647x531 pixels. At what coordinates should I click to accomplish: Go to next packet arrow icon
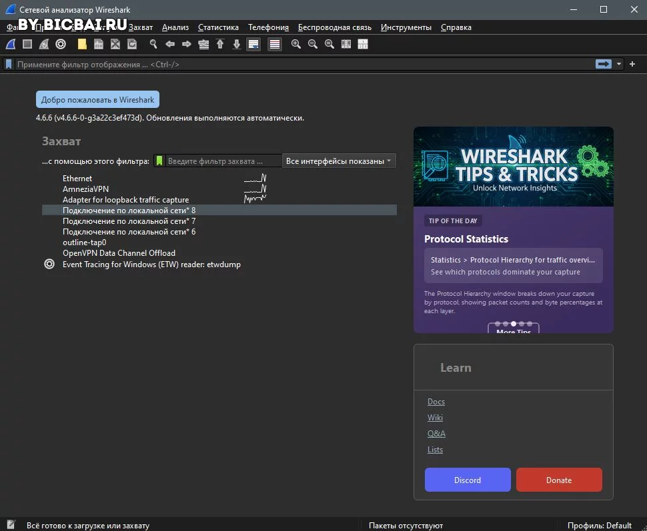click(187, 44)
